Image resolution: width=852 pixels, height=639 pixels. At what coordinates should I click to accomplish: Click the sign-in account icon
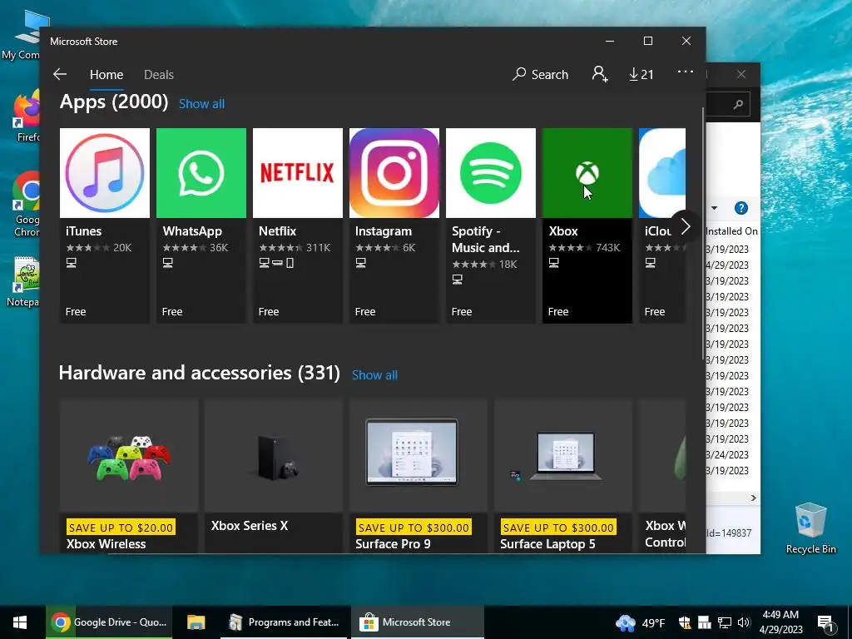(599, 74)
